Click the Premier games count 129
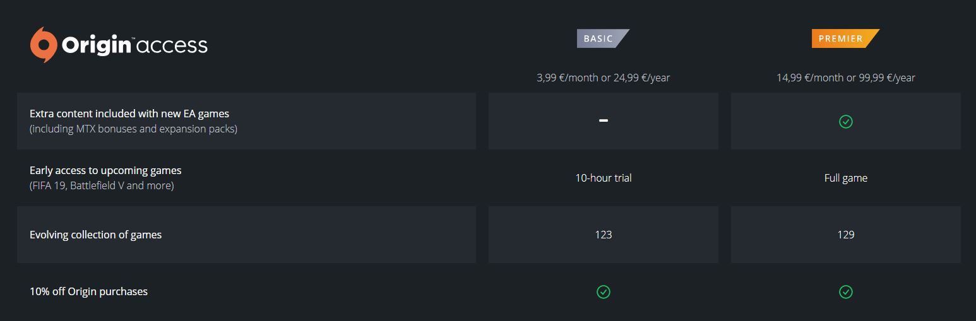Screen dimensions: 976x321 (846, 235)
